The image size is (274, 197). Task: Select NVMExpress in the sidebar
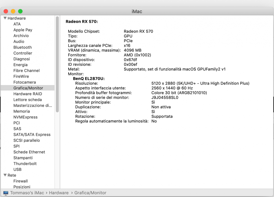25,117
